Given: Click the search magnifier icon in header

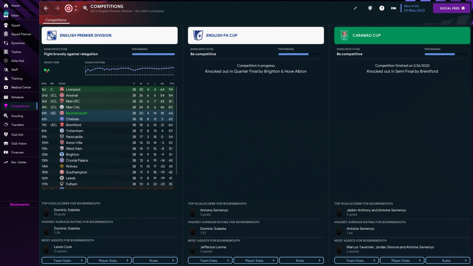Looking at the screenshot, I should 85,8.
